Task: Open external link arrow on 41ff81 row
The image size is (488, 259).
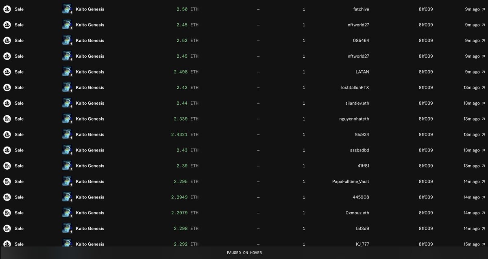Action: [x=483, y=166]
